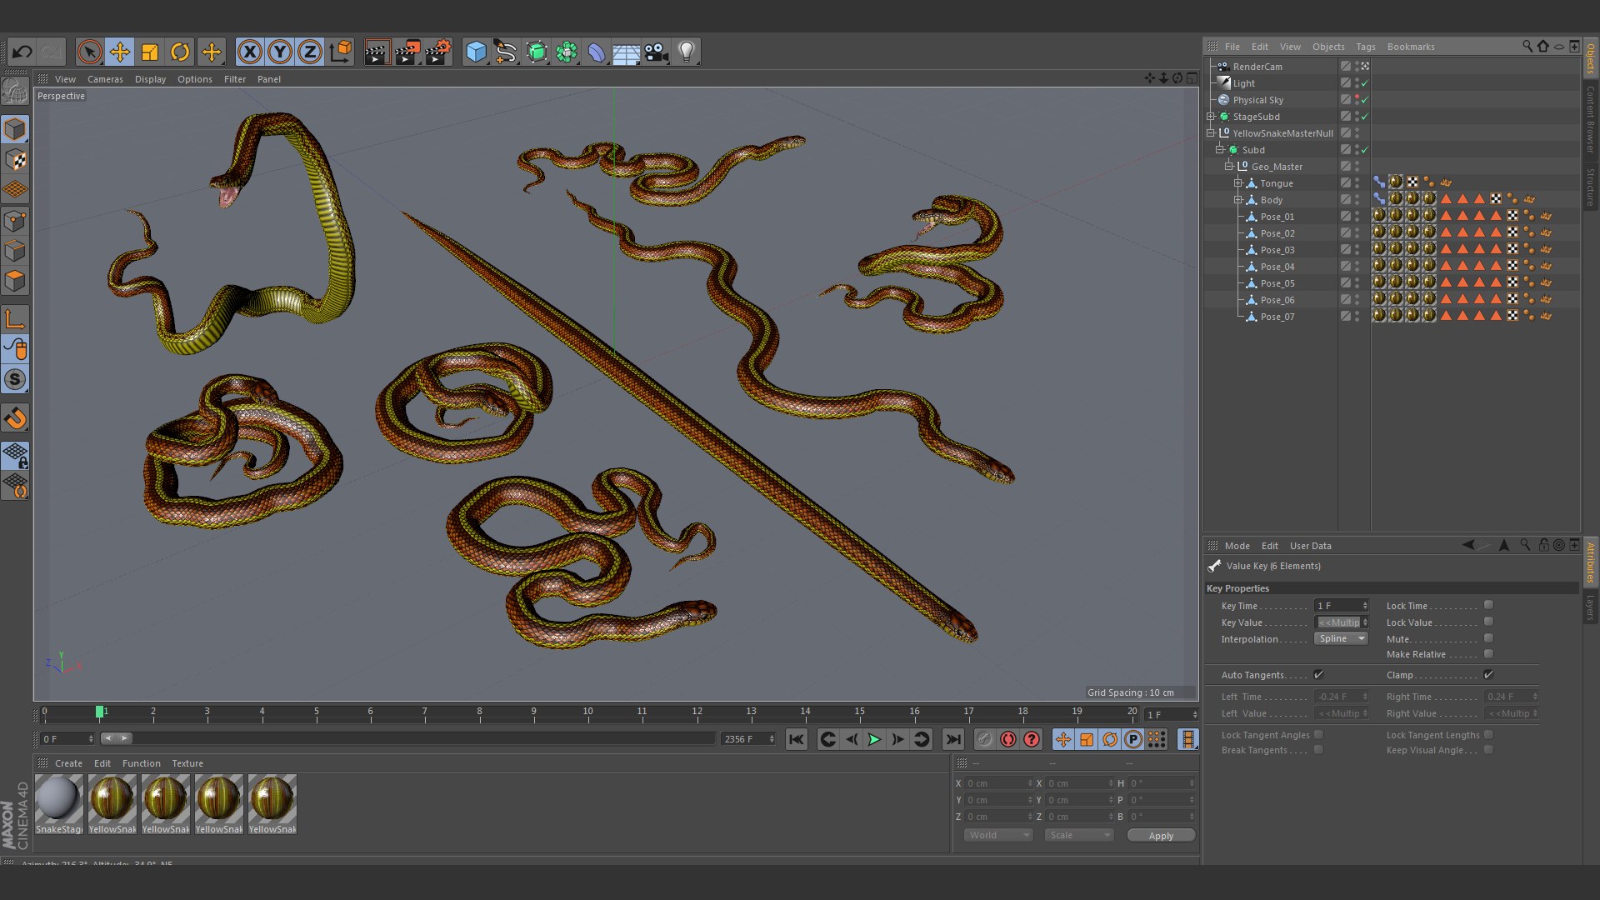Open the Display viewport menu
1600x900 pixels.
click(x=150, y=79)
